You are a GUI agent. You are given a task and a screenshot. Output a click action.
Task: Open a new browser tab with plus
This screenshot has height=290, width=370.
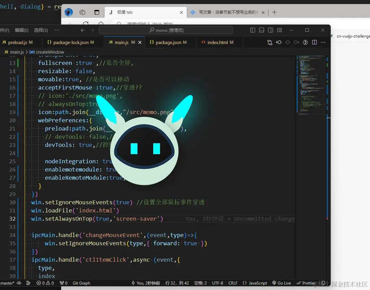click(274, 12)
